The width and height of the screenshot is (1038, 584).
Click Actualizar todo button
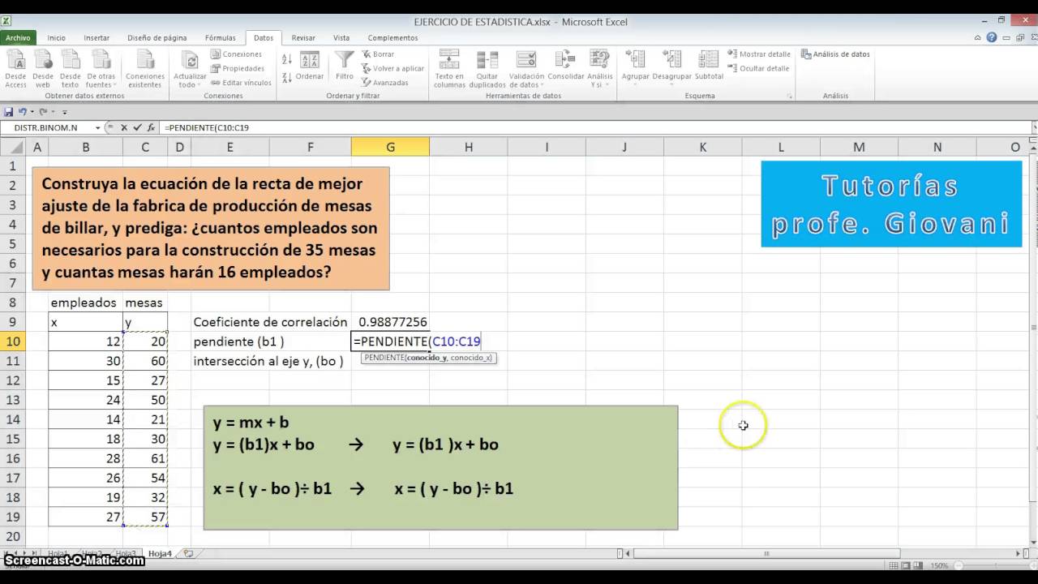point(190,69)
